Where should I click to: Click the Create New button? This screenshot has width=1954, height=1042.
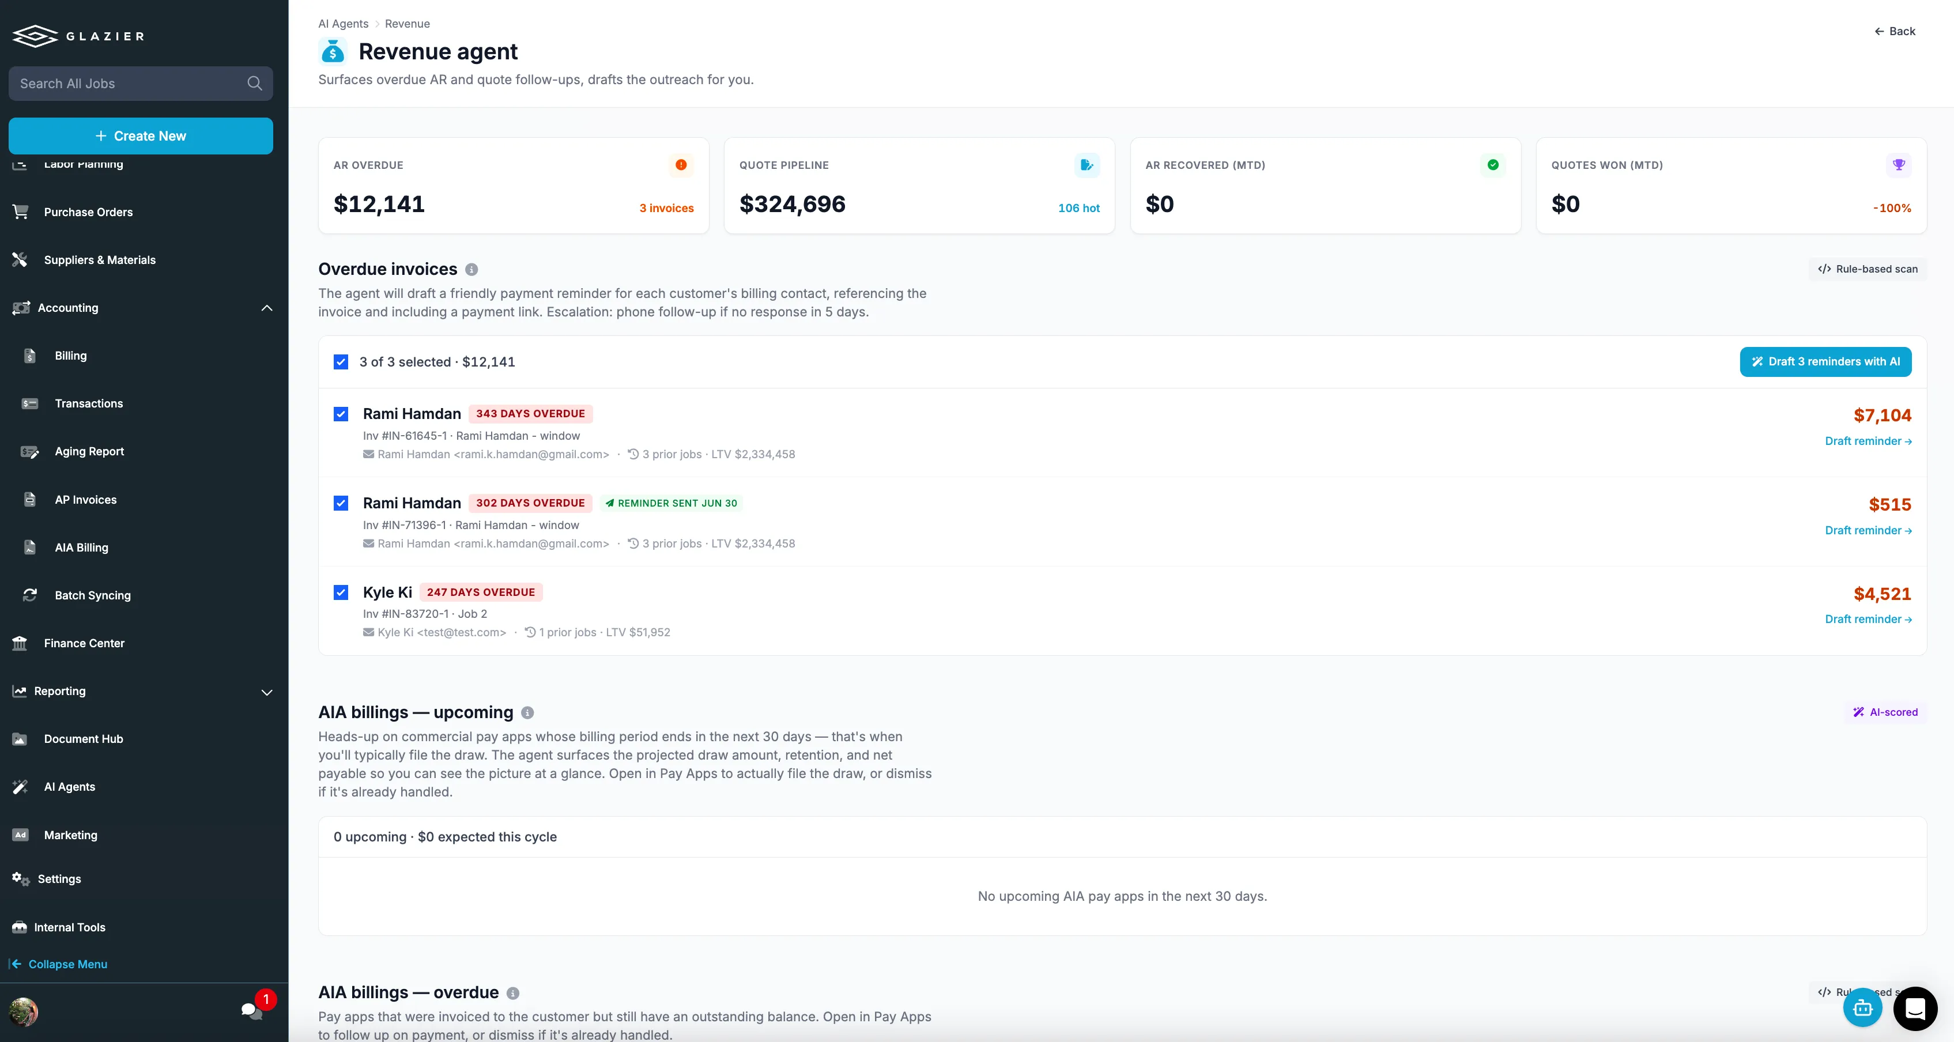coord(140,136)
